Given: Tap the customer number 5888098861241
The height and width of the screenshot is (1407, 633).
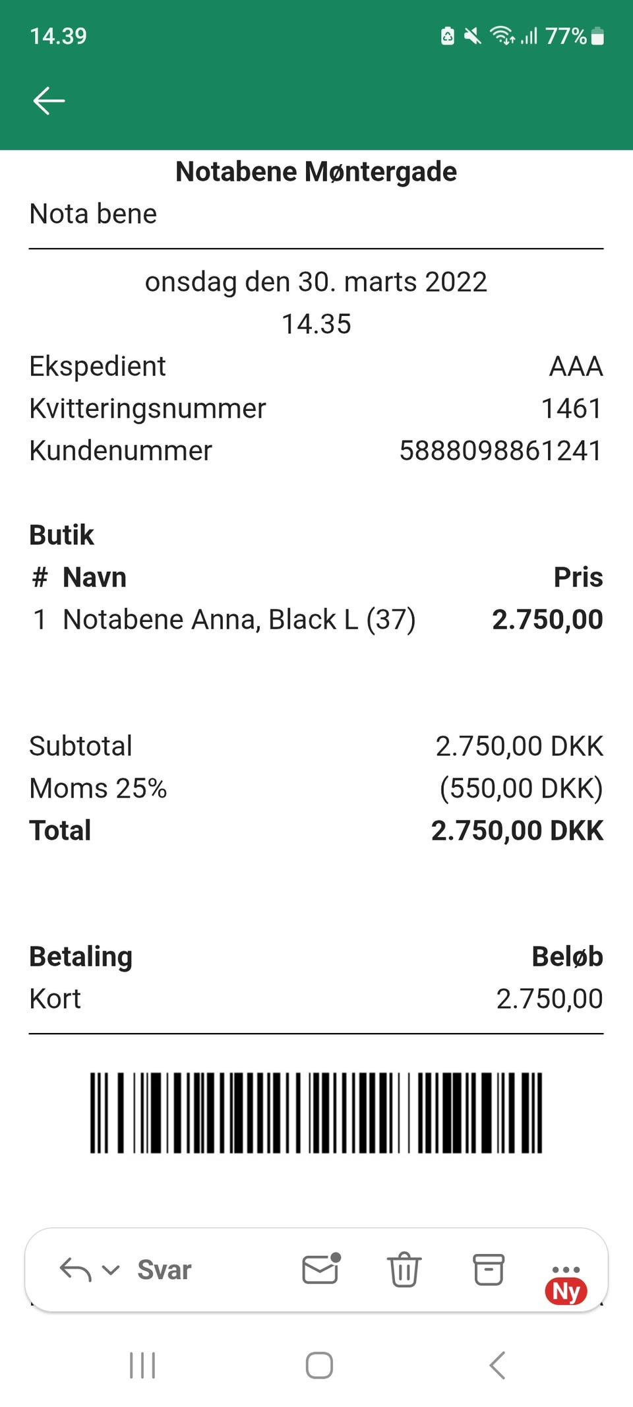Looking at the screenshot, I should (500, 451).
